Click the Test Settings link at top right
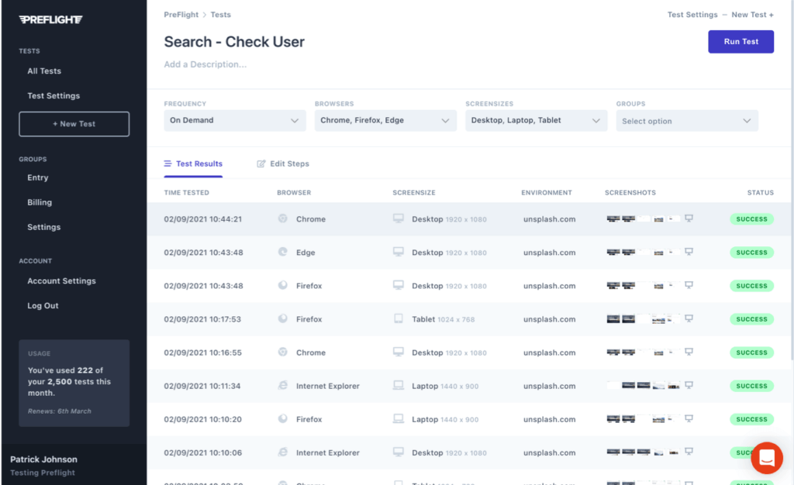 pyautogui.click(x=692, y=15)
